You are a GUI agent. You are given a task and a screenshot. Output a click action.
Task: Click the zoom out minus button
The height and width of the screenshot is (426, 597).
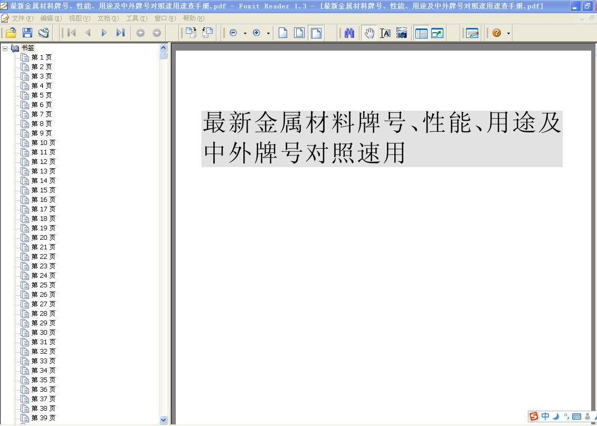tap(233, 33)
